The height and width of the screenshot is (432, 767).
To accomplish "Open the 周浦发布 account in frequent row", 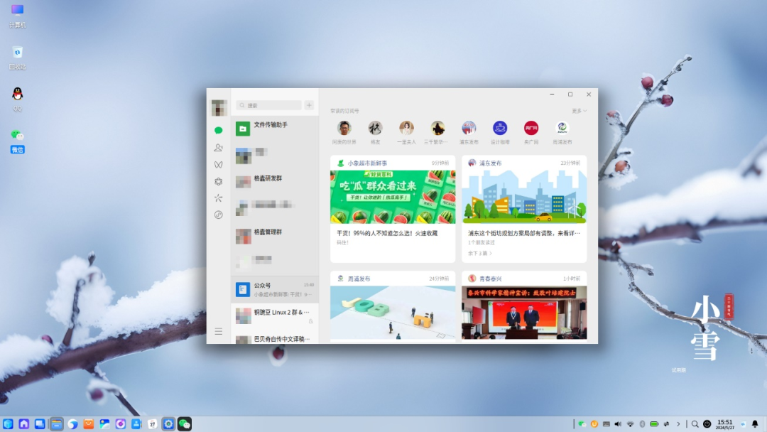I will [562, 133].
